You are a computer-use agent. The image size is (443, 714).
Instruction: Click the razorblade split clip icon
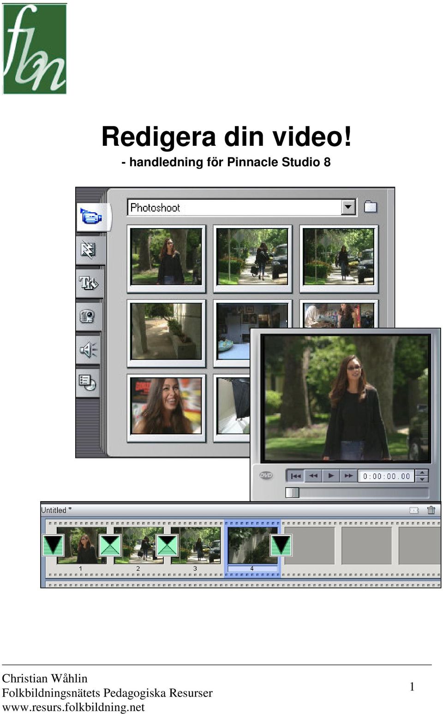pos(414,510)
